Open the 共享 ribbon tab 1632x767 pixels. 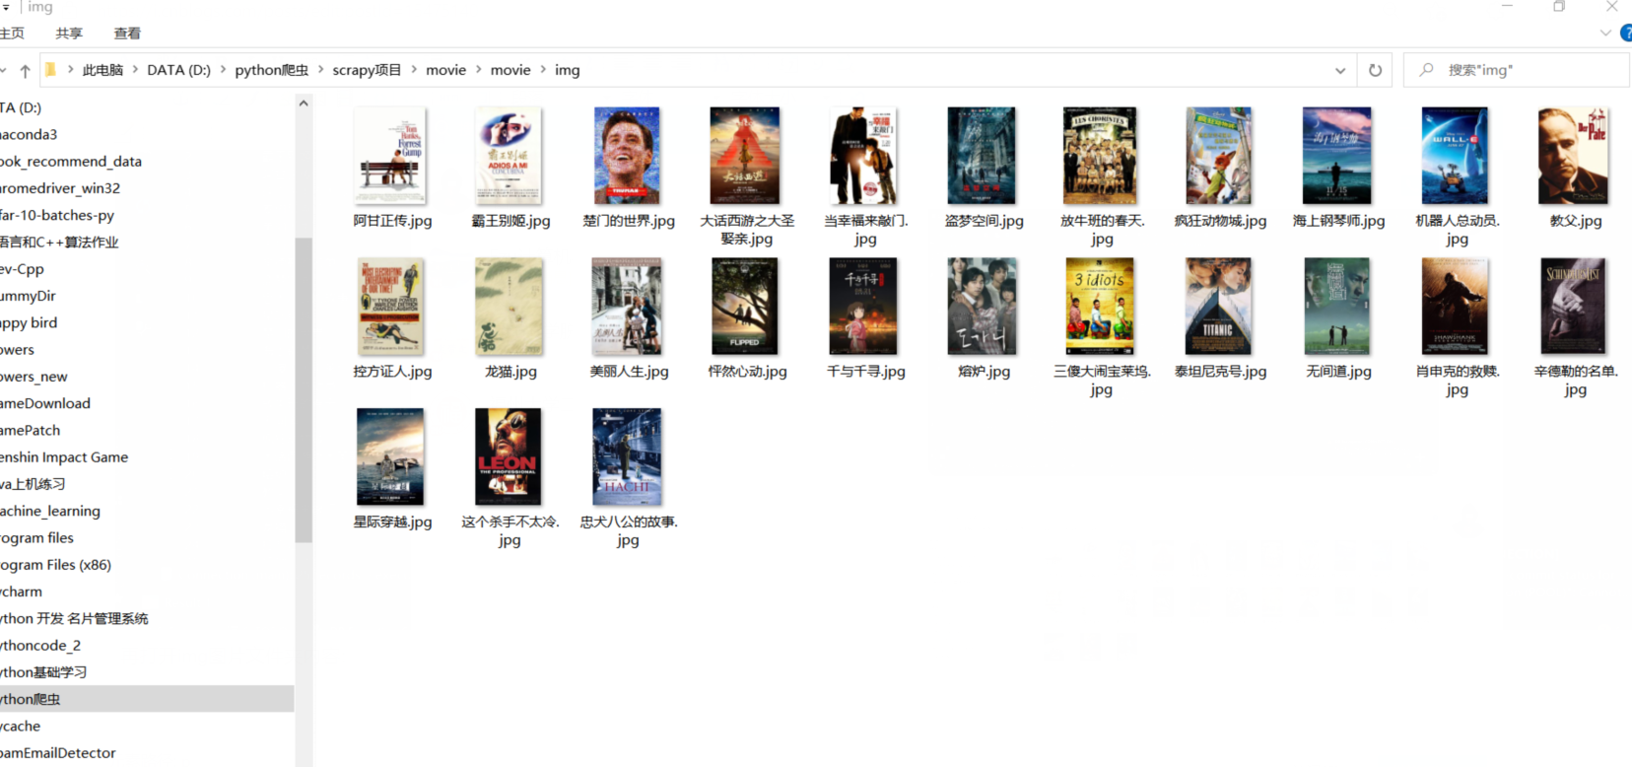pos(69,33)
